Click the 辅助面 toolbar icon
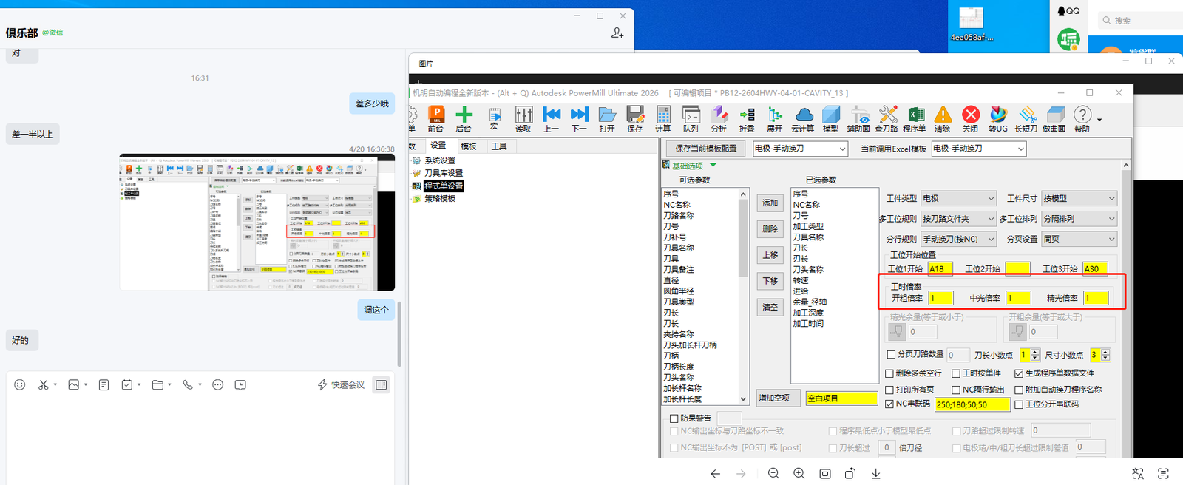This screenshot has height=485, width=1183. click(858, 118)
